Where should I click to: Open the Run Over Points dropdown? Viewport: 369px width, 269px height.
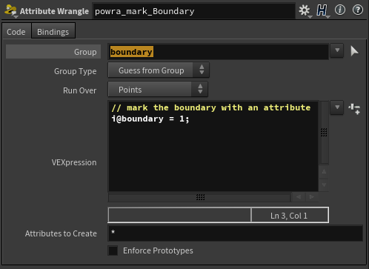[158, 90]
